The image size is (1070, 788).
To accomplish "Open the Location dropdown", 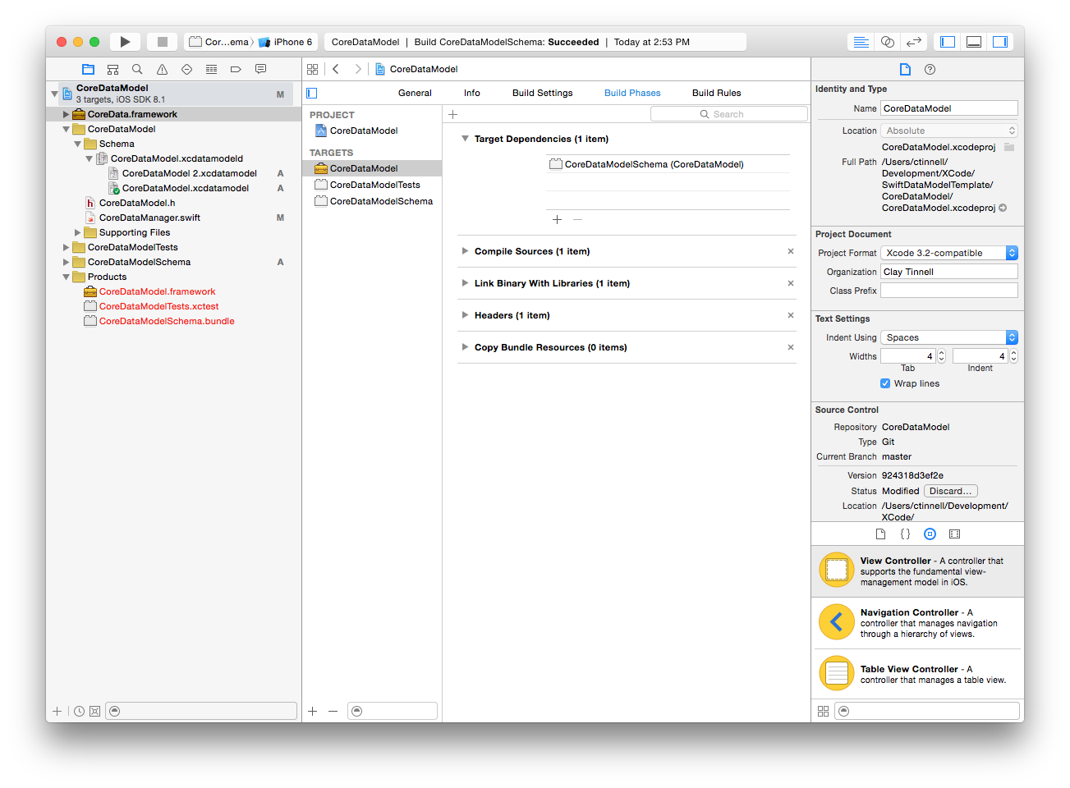I will coord(949,131).
